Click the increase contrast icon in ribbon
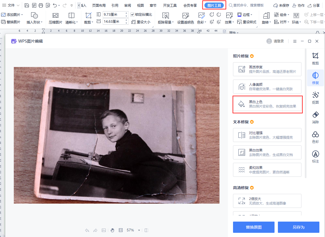This screenshot has width=325, height=237. tap(212, 15)
